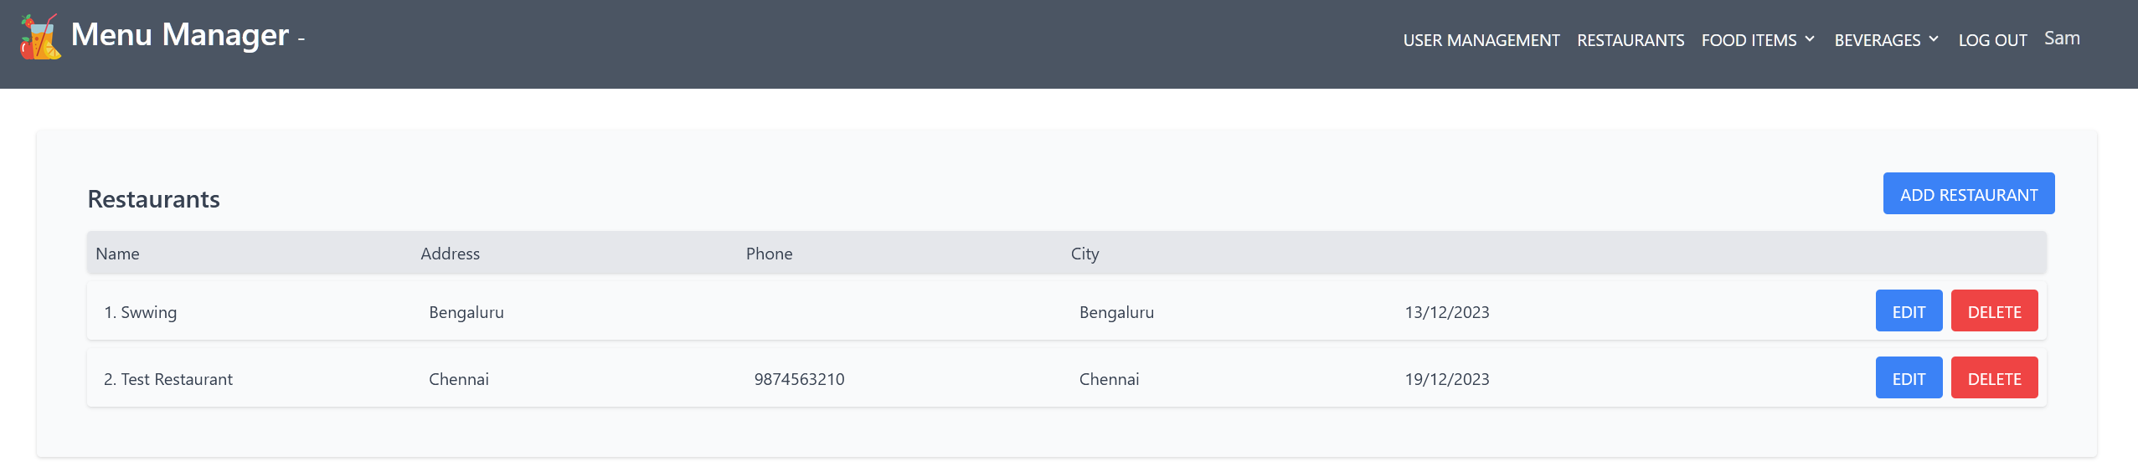This screenshot has height=472, width=2138.
Task: Click the Menu Manager juice logo icon
Action: [40, 38]
